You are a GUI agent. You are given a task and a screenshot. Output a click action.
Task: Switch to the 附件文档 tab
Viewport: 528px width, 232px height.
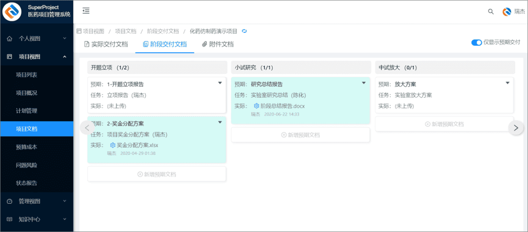click(218, 44)
